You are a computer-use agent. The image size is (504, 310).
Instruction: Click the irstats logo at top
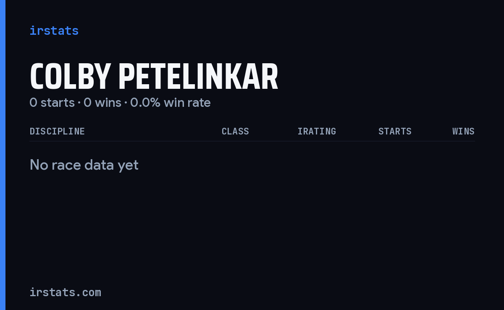(x=54, y=31)
